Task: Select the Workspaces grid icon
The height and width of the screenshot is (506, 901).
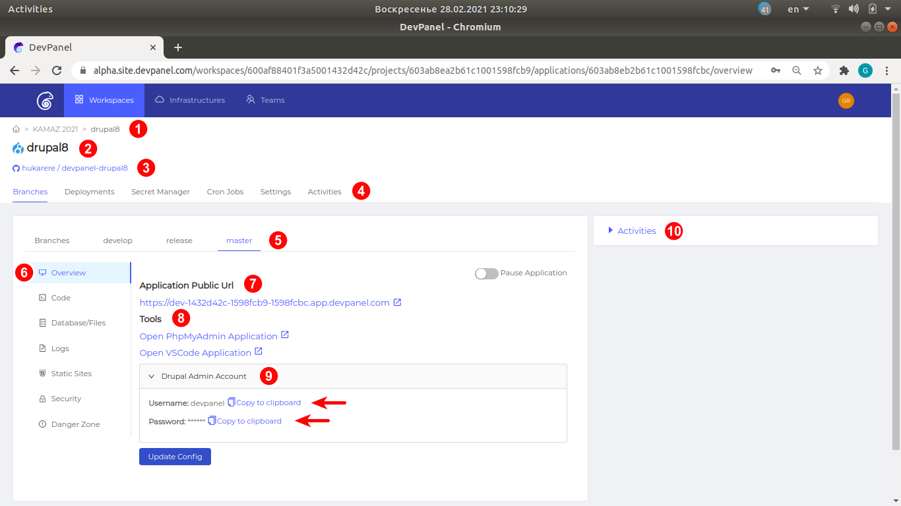Action: (x=78, y=99)
